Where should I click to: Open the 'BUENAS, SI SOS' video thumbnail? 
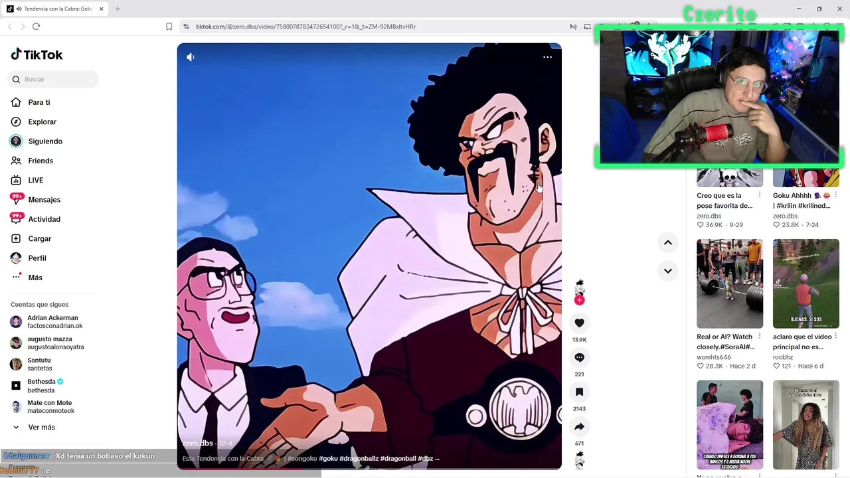806,283
